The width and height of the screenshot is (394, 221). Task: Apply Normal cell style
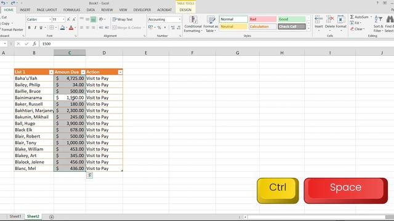[x=233, y=19]
